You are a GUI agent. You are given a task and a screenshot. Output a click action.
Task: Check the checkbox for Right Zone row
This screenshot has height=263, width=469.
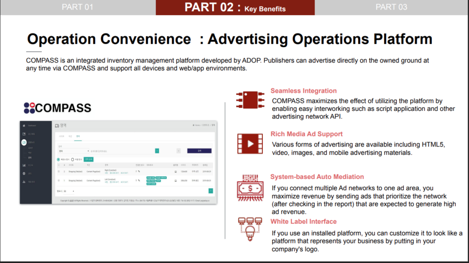coord(58,171)
